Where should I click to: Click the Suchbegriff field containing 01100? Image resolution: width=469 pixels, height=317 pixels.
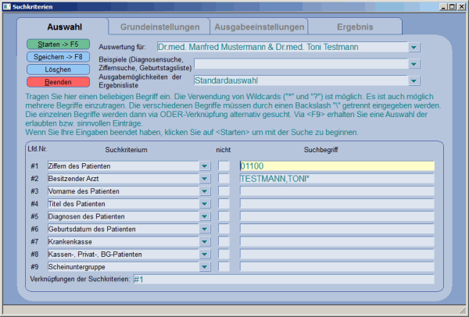(336, 166)
